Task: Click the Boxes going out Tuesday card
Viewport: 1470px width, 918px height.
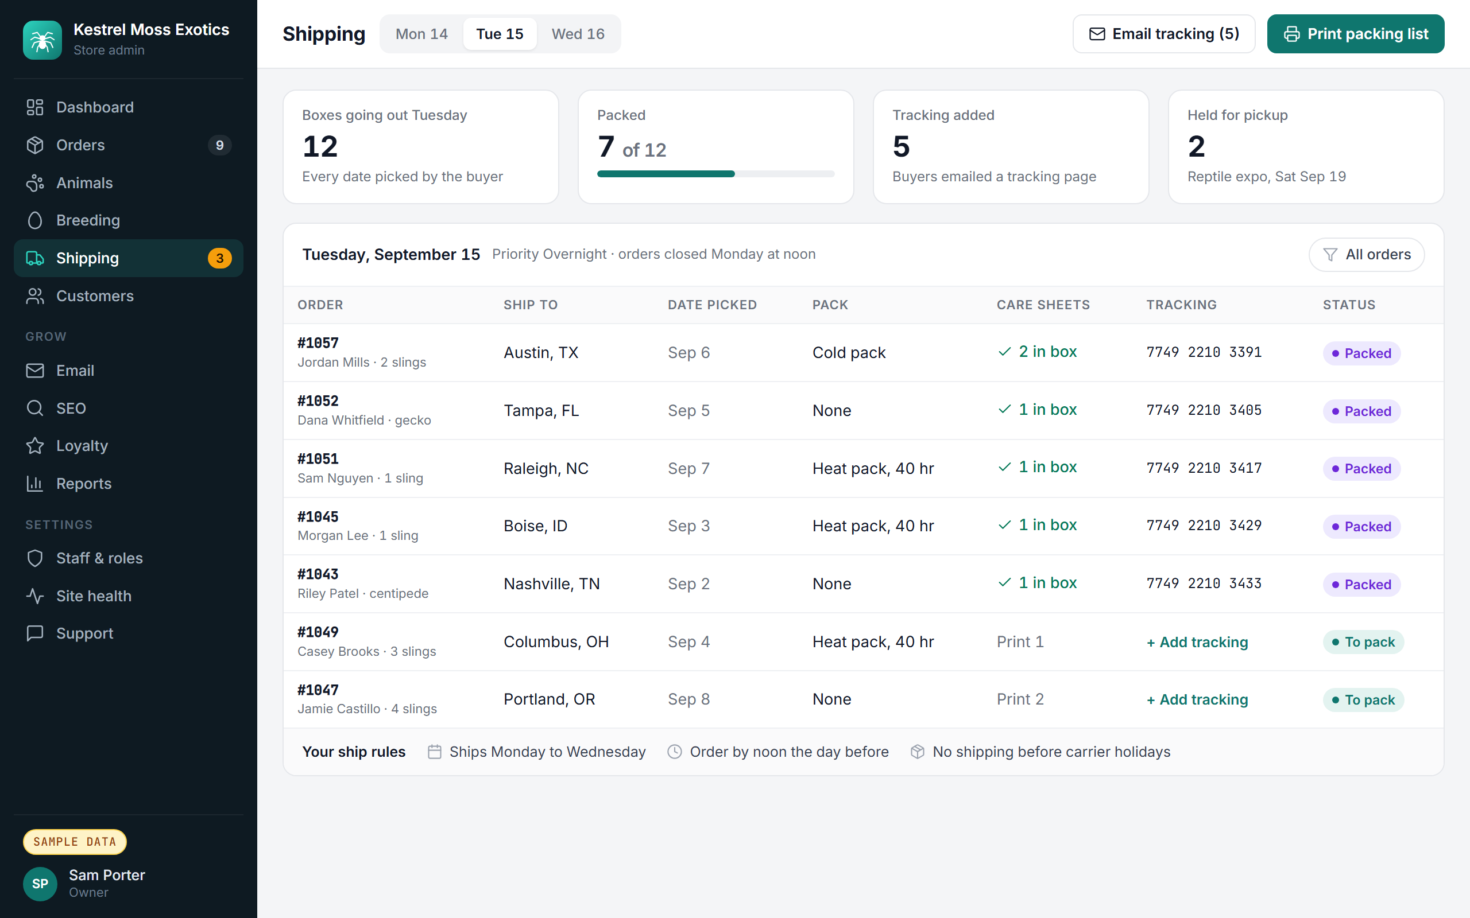Action: [x=420, y=147]
